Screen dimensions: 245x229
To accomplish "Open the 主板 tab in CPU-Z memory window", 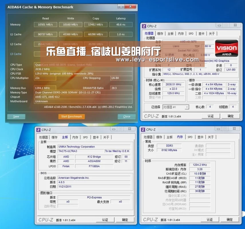I will [169, 137].
